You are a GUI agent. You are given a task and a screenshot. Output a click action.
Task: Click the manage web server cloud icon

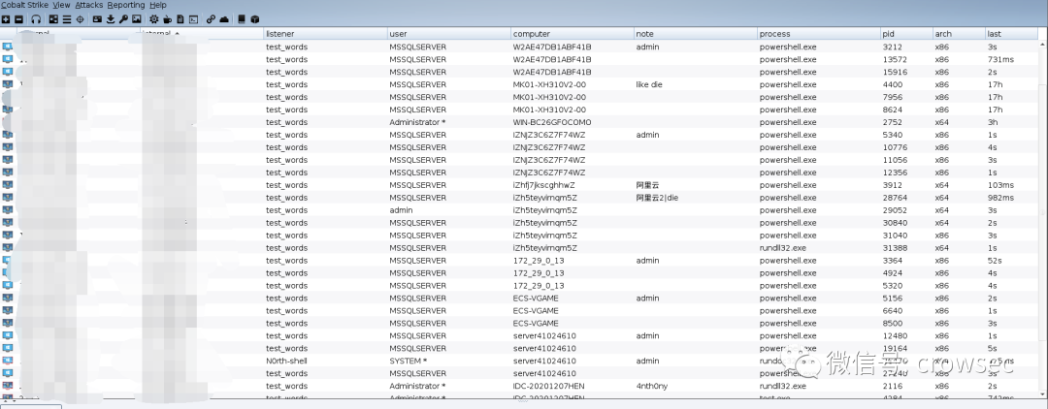tap(224, 19)
